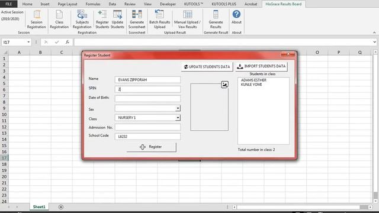Click the formula bar confirm checkmark
This screenshot has width=379, height=213.
point(57,42)
